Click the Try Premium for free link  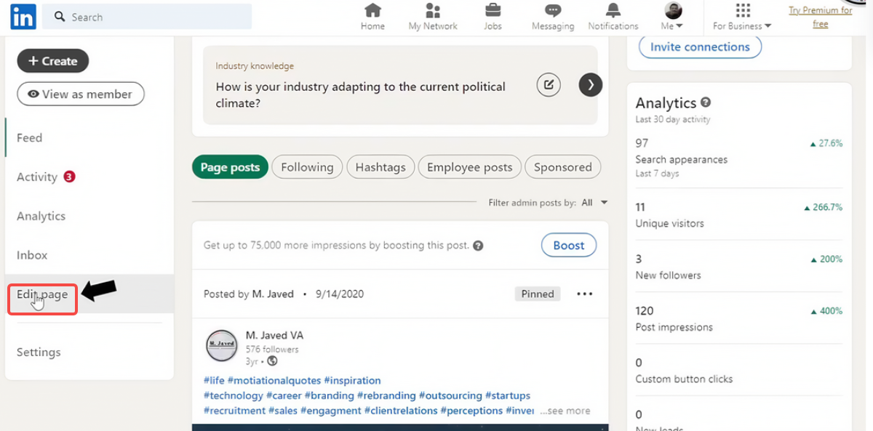click(x=820, y=16)
